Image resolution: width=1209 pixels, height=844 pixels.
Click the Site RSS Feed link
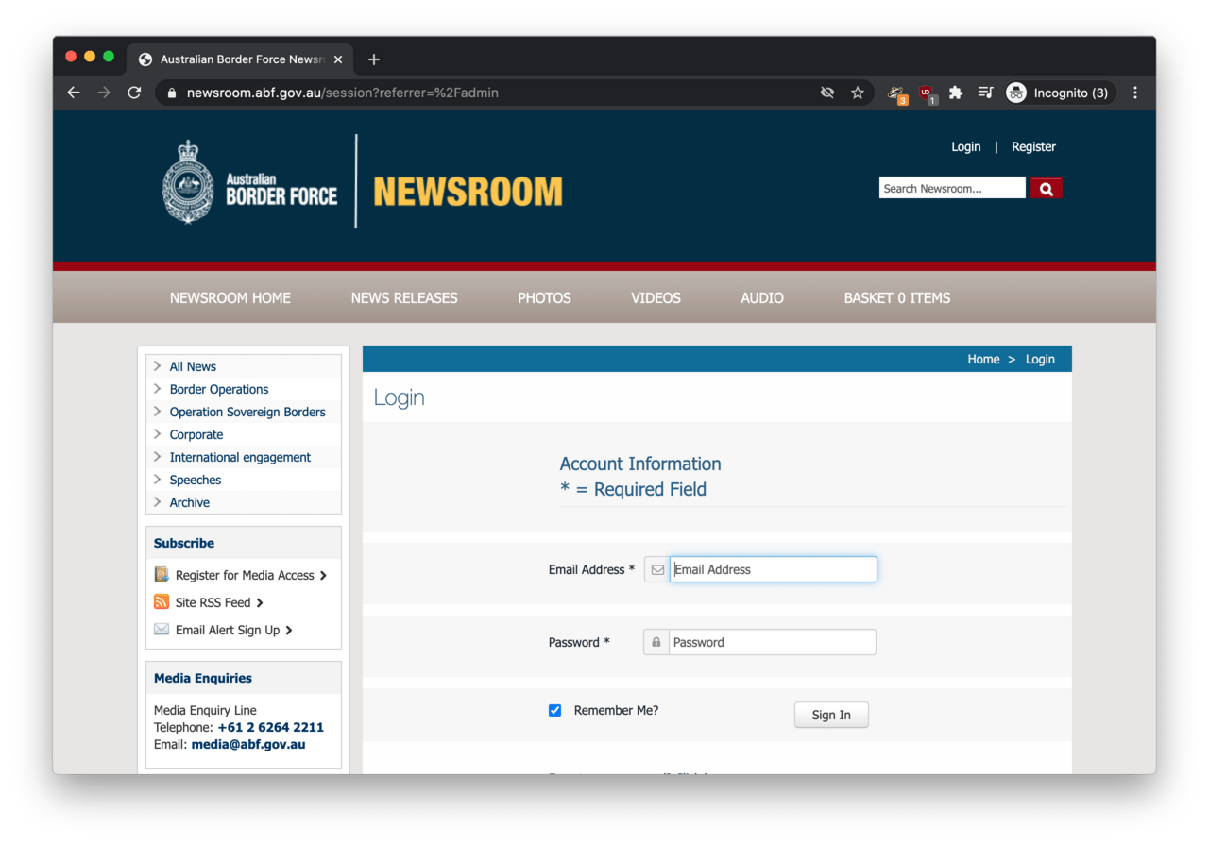(213, 602)
